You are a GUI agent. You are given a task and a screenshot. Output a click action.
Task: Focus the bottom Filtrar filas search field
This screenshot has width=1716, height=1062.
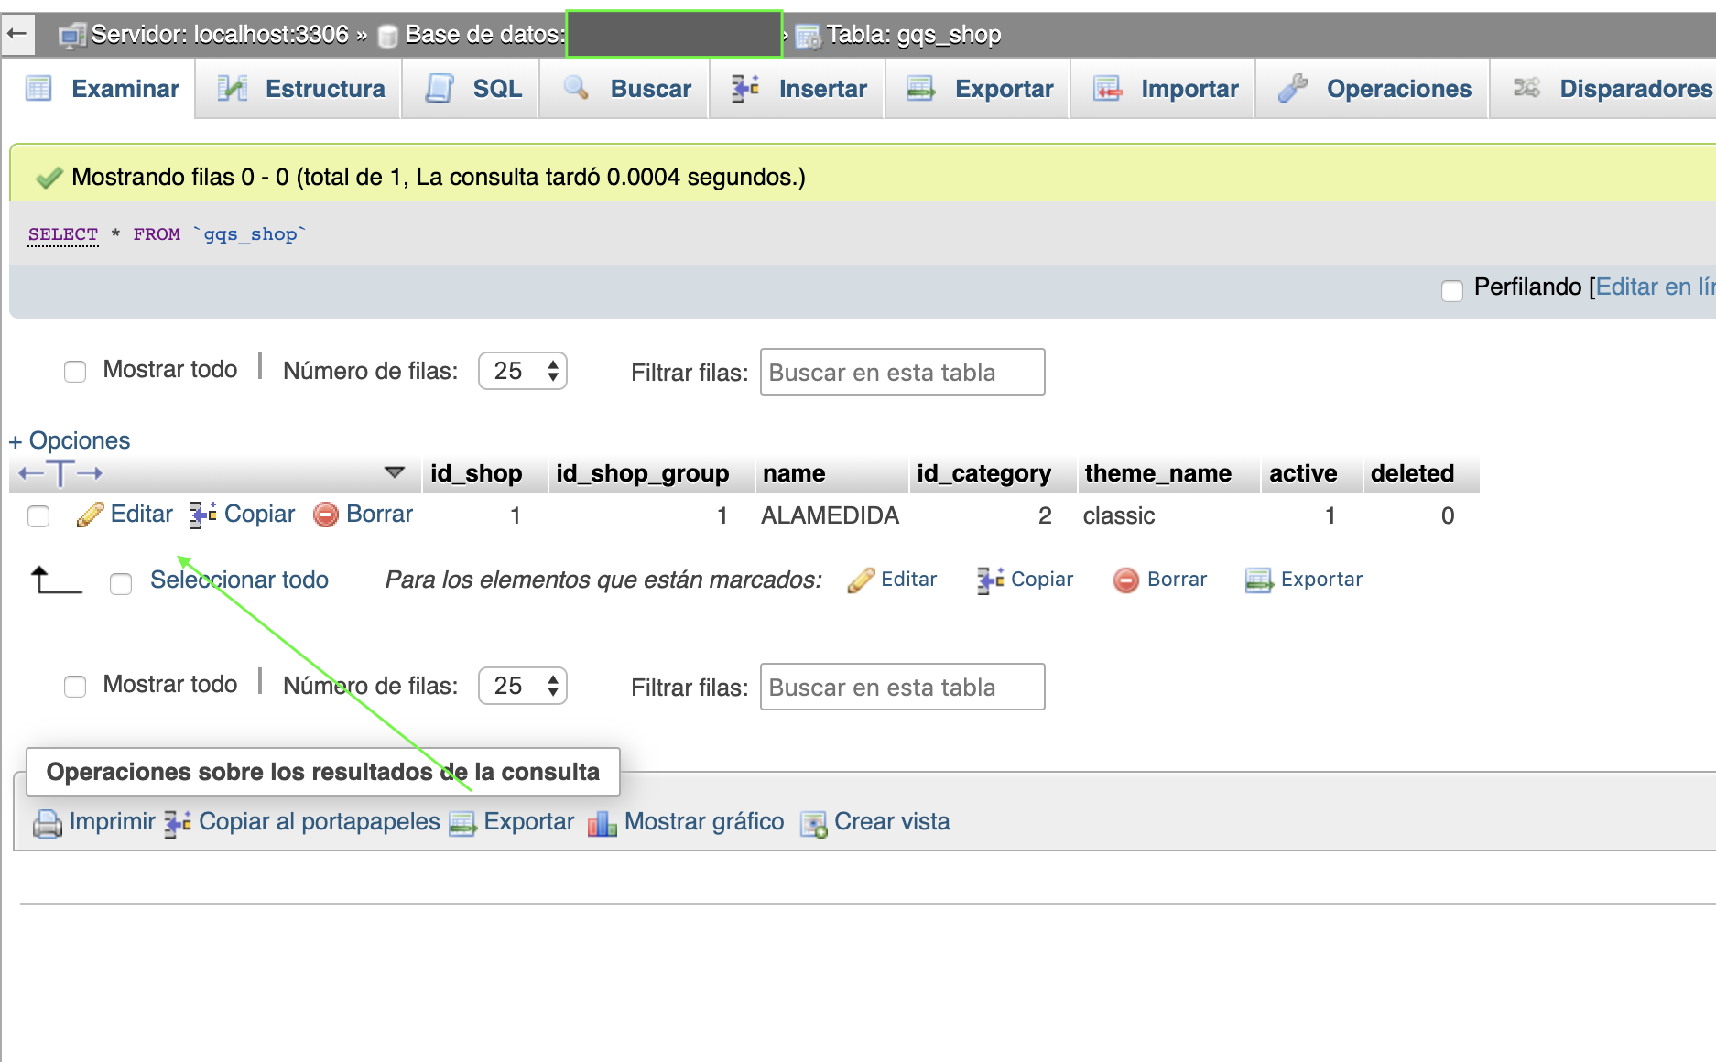pyautogui.click(x=903, y=687)
